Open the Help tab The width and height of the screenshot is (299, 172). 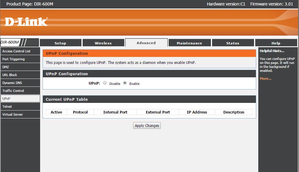(276, 43)
